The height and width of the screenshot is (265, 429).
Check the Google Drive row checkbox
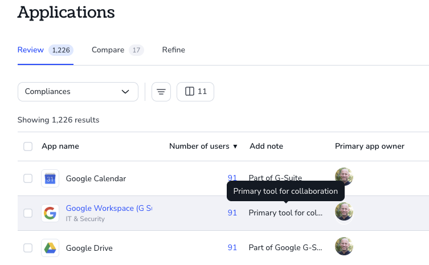click(28, 248)
